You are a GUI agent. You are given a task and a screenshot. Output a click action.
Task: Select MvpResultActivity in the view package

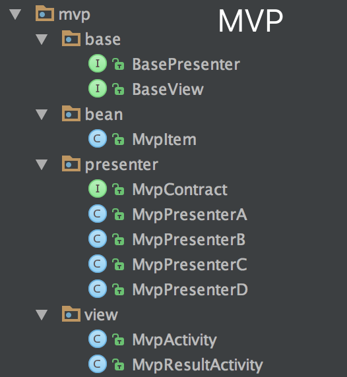point(197,365)
